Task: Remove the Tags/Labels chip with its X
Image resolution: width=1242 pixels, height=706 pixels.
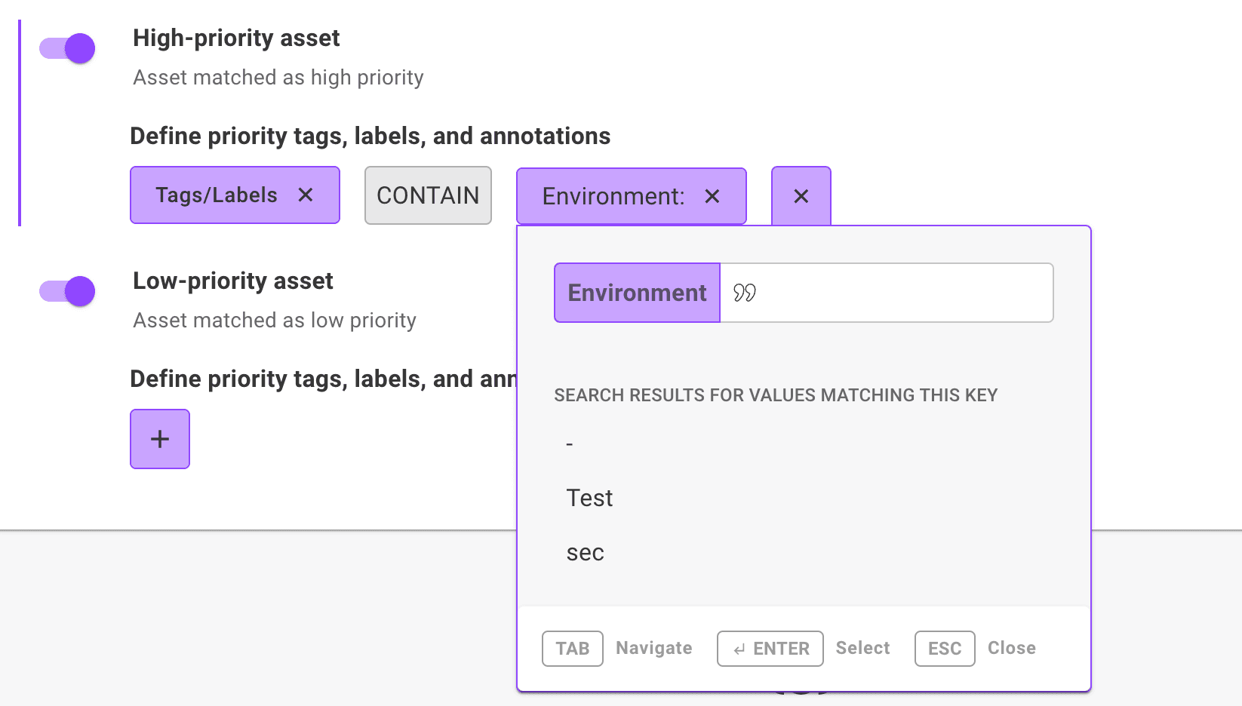Action: point(306,195)
